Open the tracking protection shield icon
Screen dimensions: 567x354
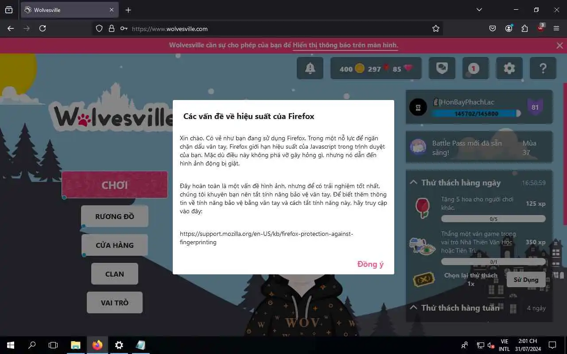click(99, 28)
